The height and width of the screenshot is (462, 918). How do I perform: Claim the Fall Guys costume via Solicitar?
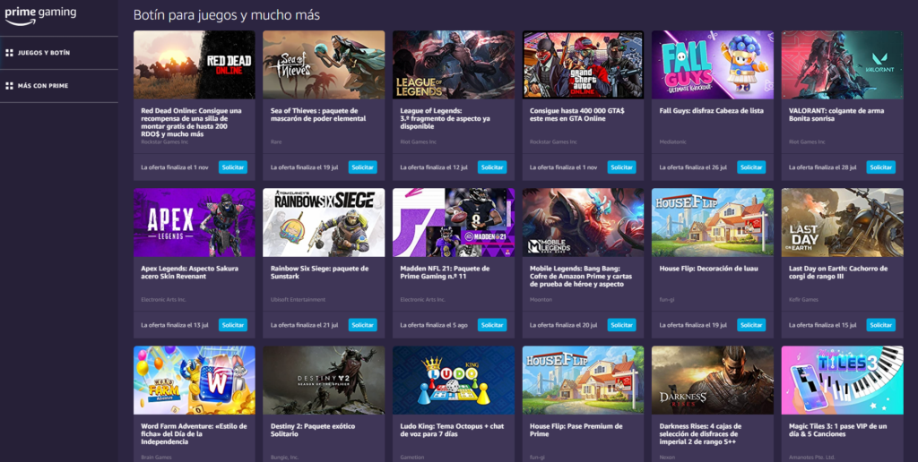point(751,167)
